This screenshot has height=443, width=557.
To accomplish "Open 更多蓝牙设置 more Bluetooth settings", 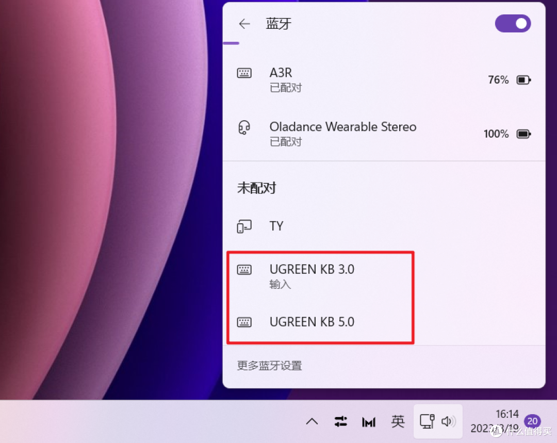I will coord(270,366).
